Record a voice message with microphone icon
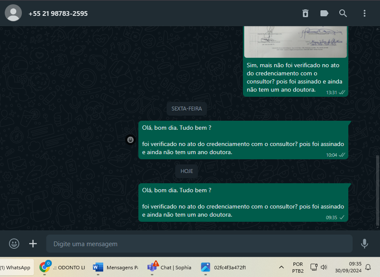Viewport: 380px width, 277px height. click(x=364, y=244)
